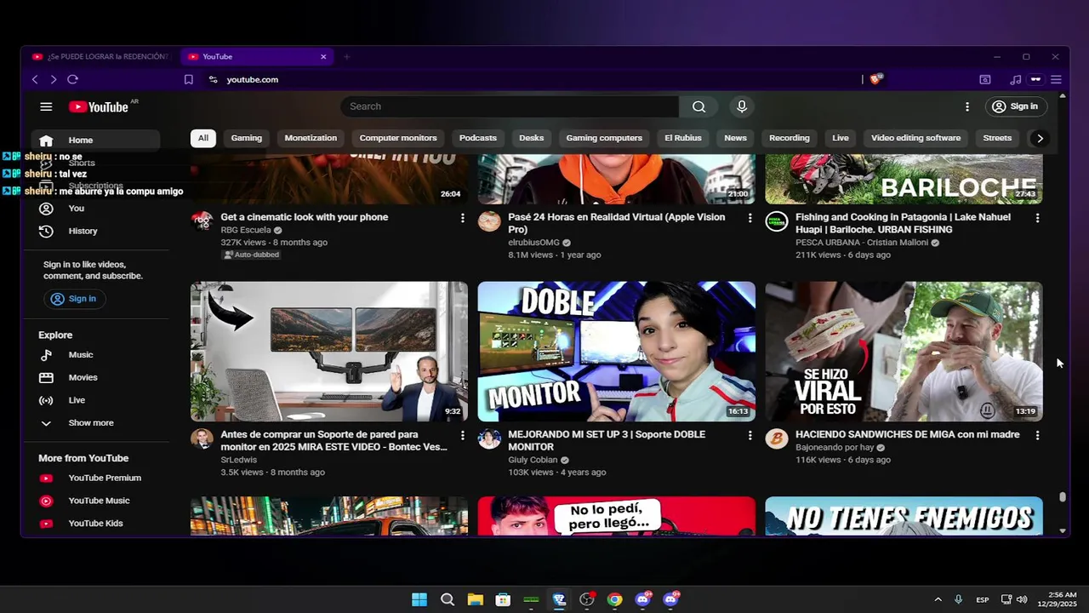Click the Search text field
The width and height of the screenshot is (1089, 613).
tap(510, 106)
